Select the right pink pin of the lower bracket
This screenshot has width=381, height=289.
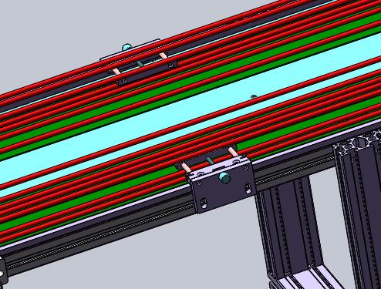(233, 152)
